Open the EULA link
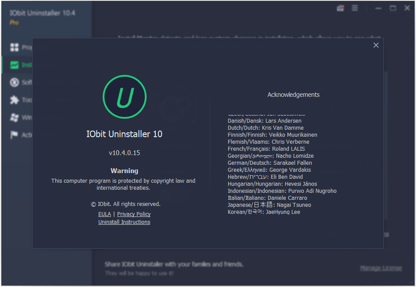Viewport: 416px width, 287px height. pyautogui.click(x=104, y=214)
